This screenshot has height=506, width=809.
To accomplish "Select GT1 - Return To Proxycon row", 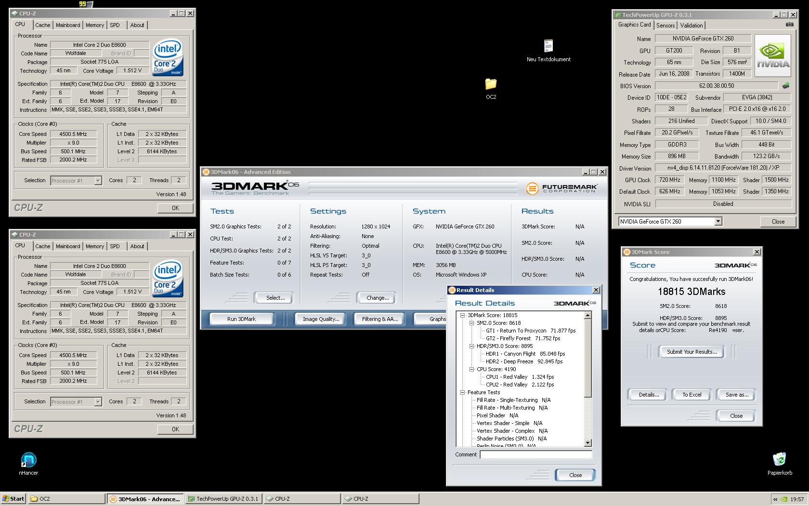I will 531,331.
